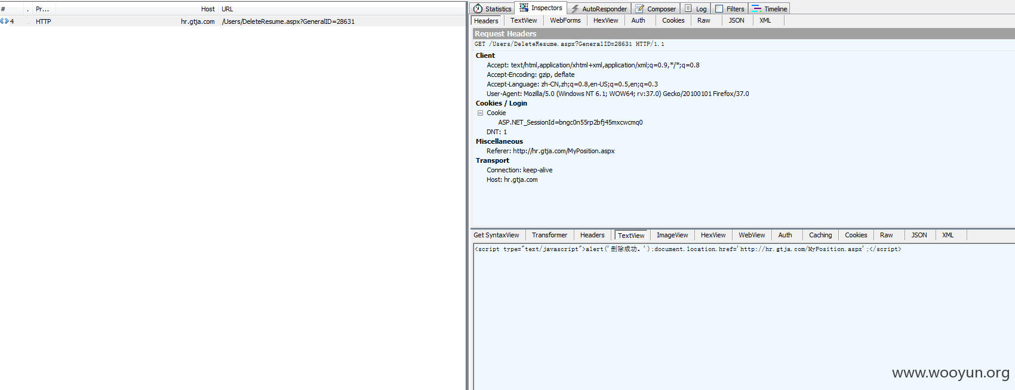Open the request XML tab
The height and width of the screenshot is (390, 1015).
[765, 20]
